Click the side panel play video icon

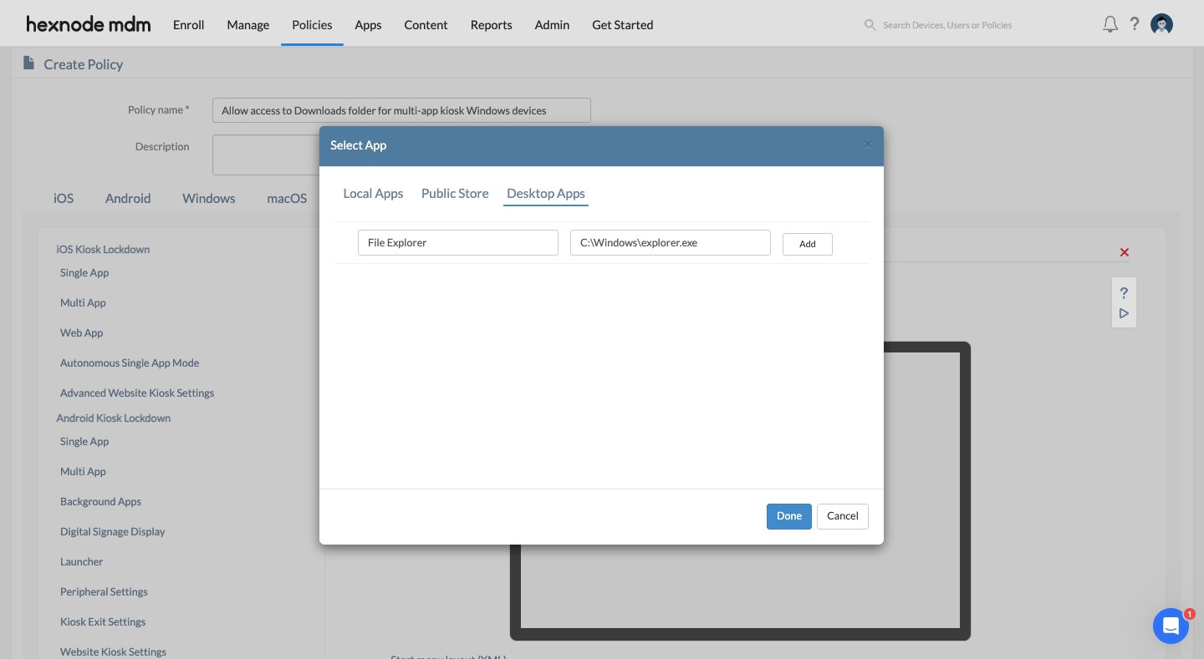[x=1124, y=313]
